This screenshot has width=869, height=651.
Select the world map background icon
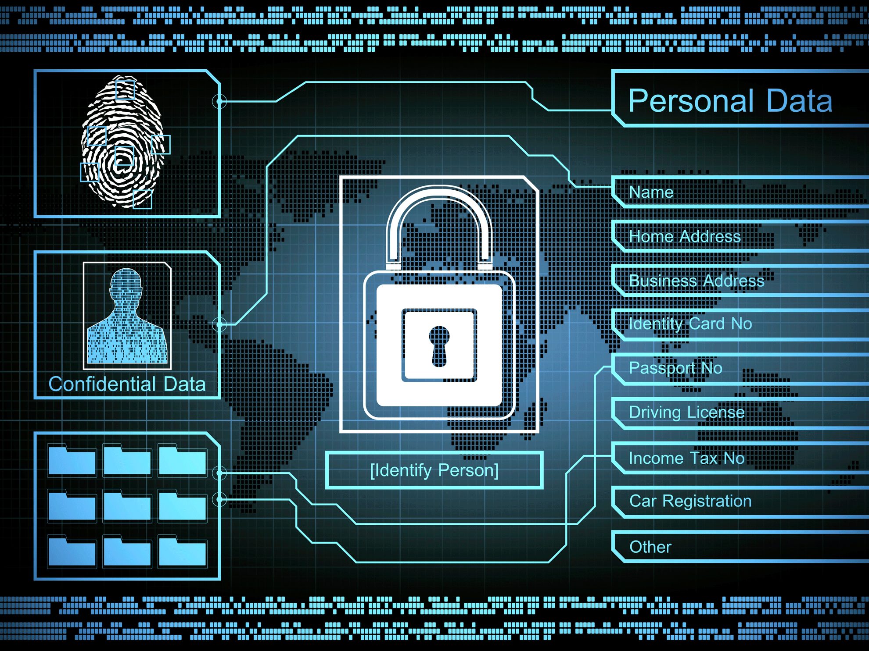(434, 325)
